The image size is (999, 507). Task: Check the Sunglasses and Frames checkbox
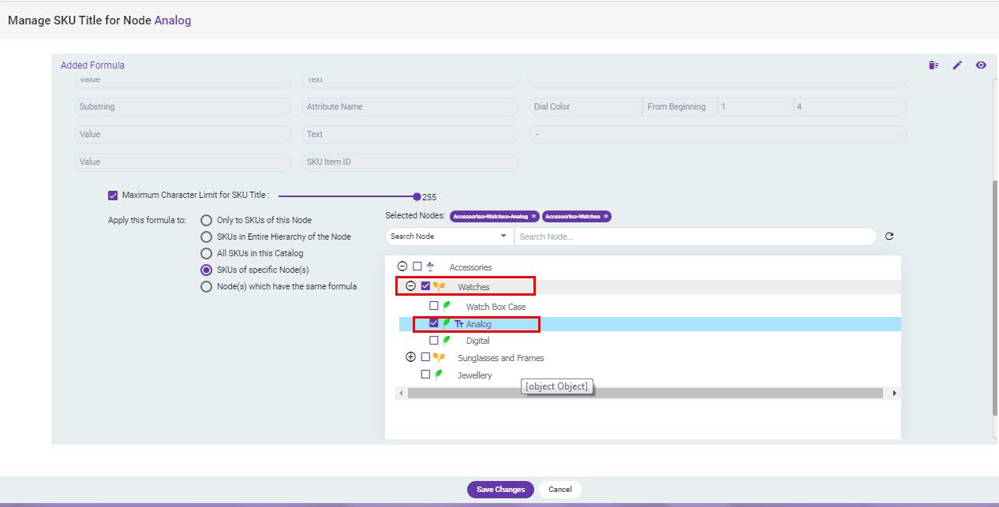coord(426,357)
